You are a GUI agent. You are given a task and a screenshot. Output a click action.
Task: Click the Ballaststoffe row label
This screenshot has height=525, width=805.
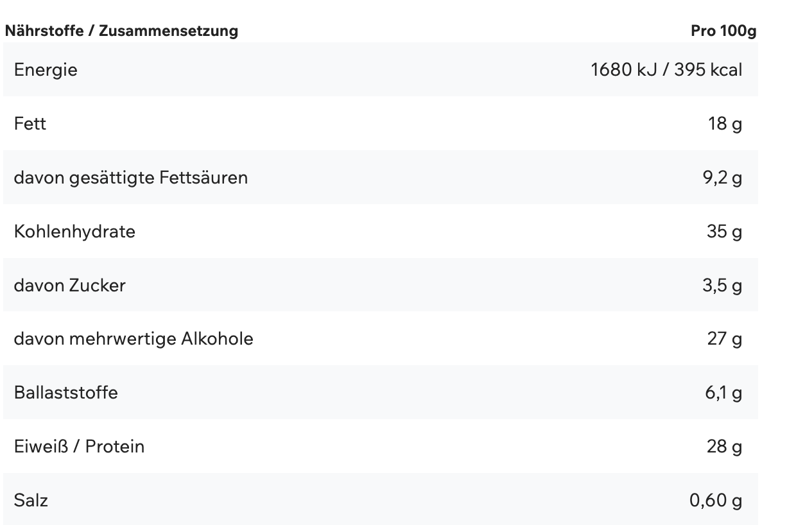click(66, 392)
